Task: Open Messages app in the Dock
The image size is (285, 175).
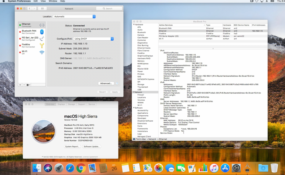Action: click(x=170, y=168)
